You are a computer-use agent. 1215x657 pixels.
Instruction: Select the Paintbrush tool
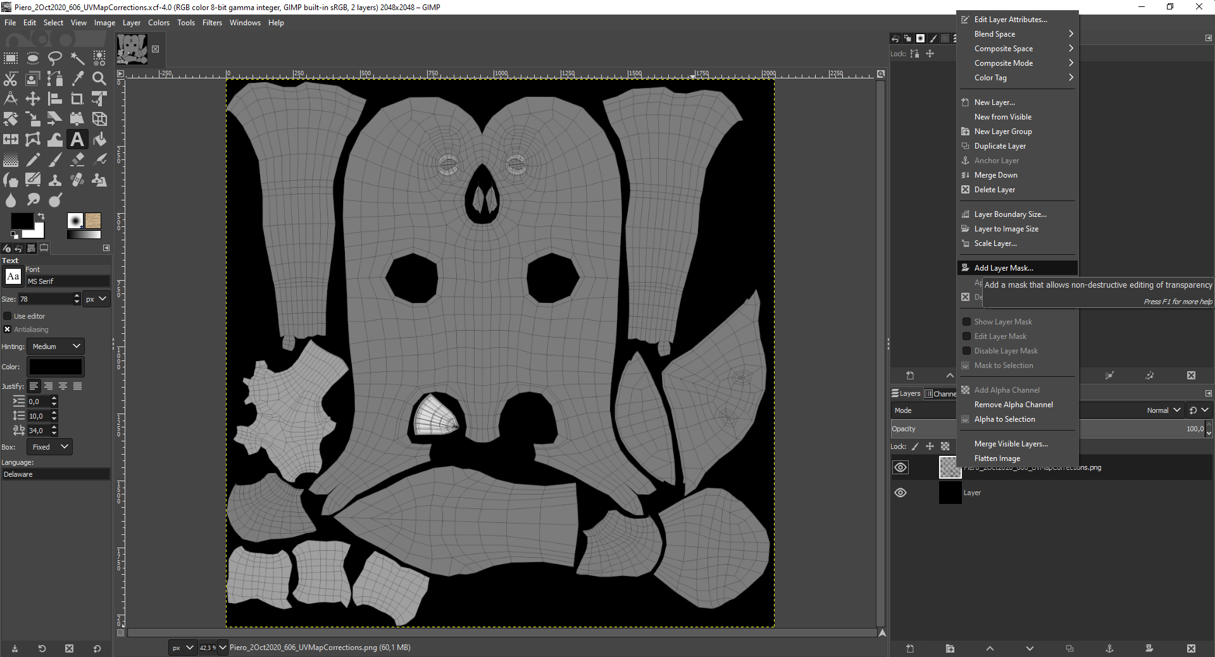[x=55, y=159]
